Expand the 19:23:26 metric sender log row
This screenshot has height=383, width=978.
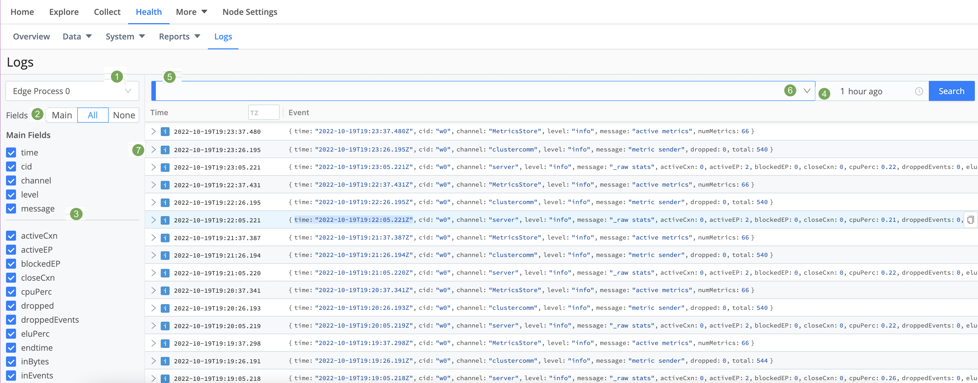click(x=153, y=149)
